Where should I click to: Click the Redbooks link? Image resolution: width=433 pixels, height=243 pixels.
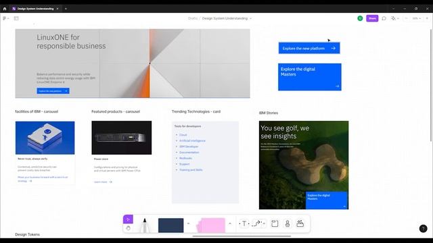click(x=185, y=158)
